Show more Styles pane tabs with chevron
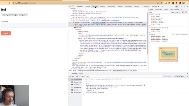 pos(181,9)
